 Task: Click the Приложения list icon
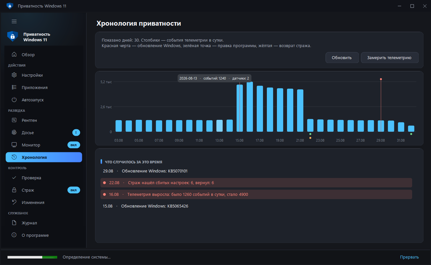[x=14, y=87]
